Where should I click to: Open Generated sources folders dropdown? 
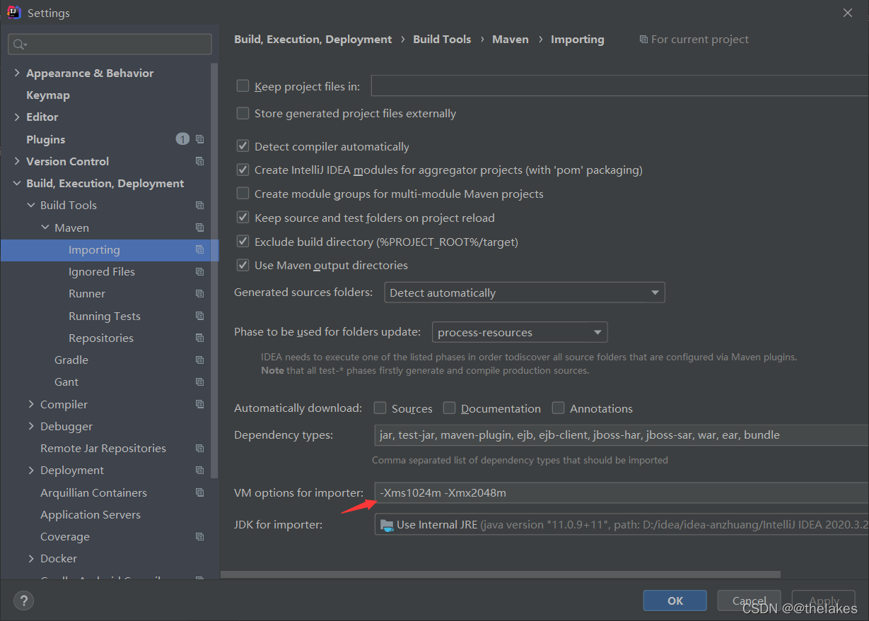(525, 292)
